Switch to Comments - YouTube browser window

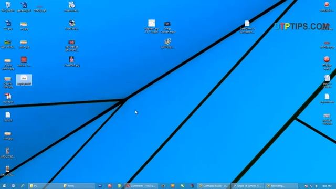[x=141, y=186]
